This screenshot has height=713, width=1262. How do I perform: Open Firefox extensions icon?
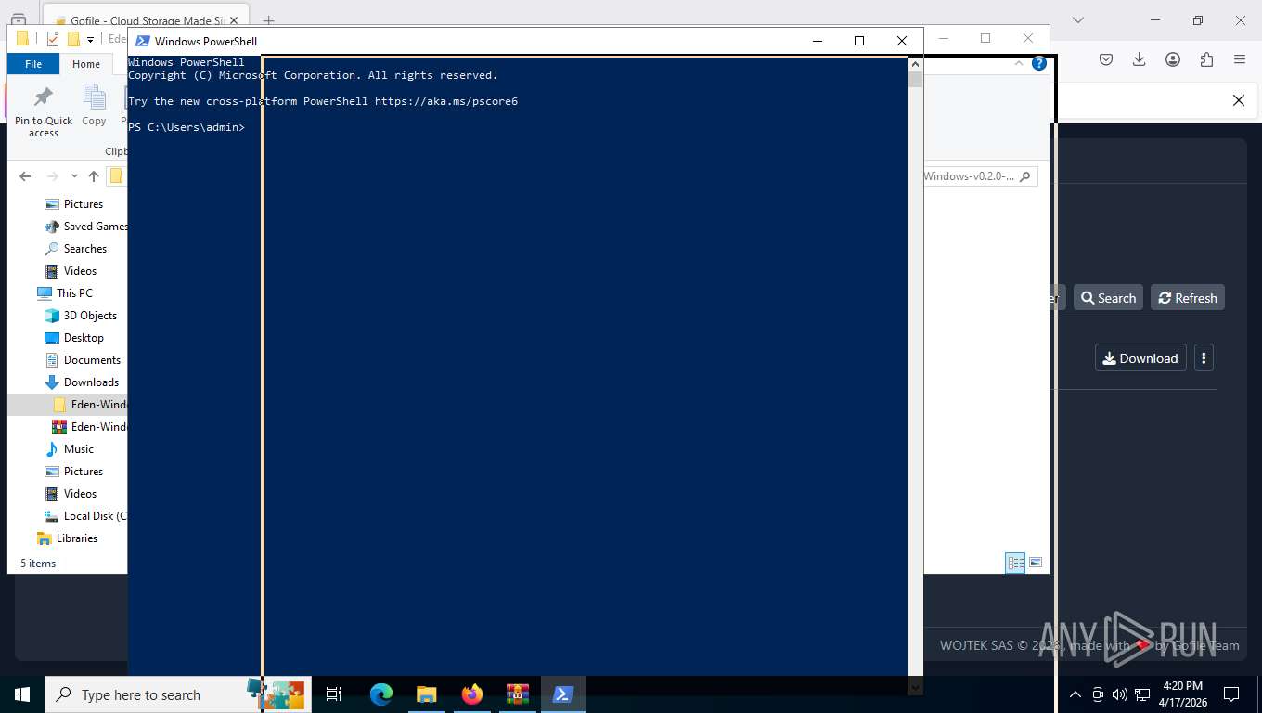click(1206, 59)
